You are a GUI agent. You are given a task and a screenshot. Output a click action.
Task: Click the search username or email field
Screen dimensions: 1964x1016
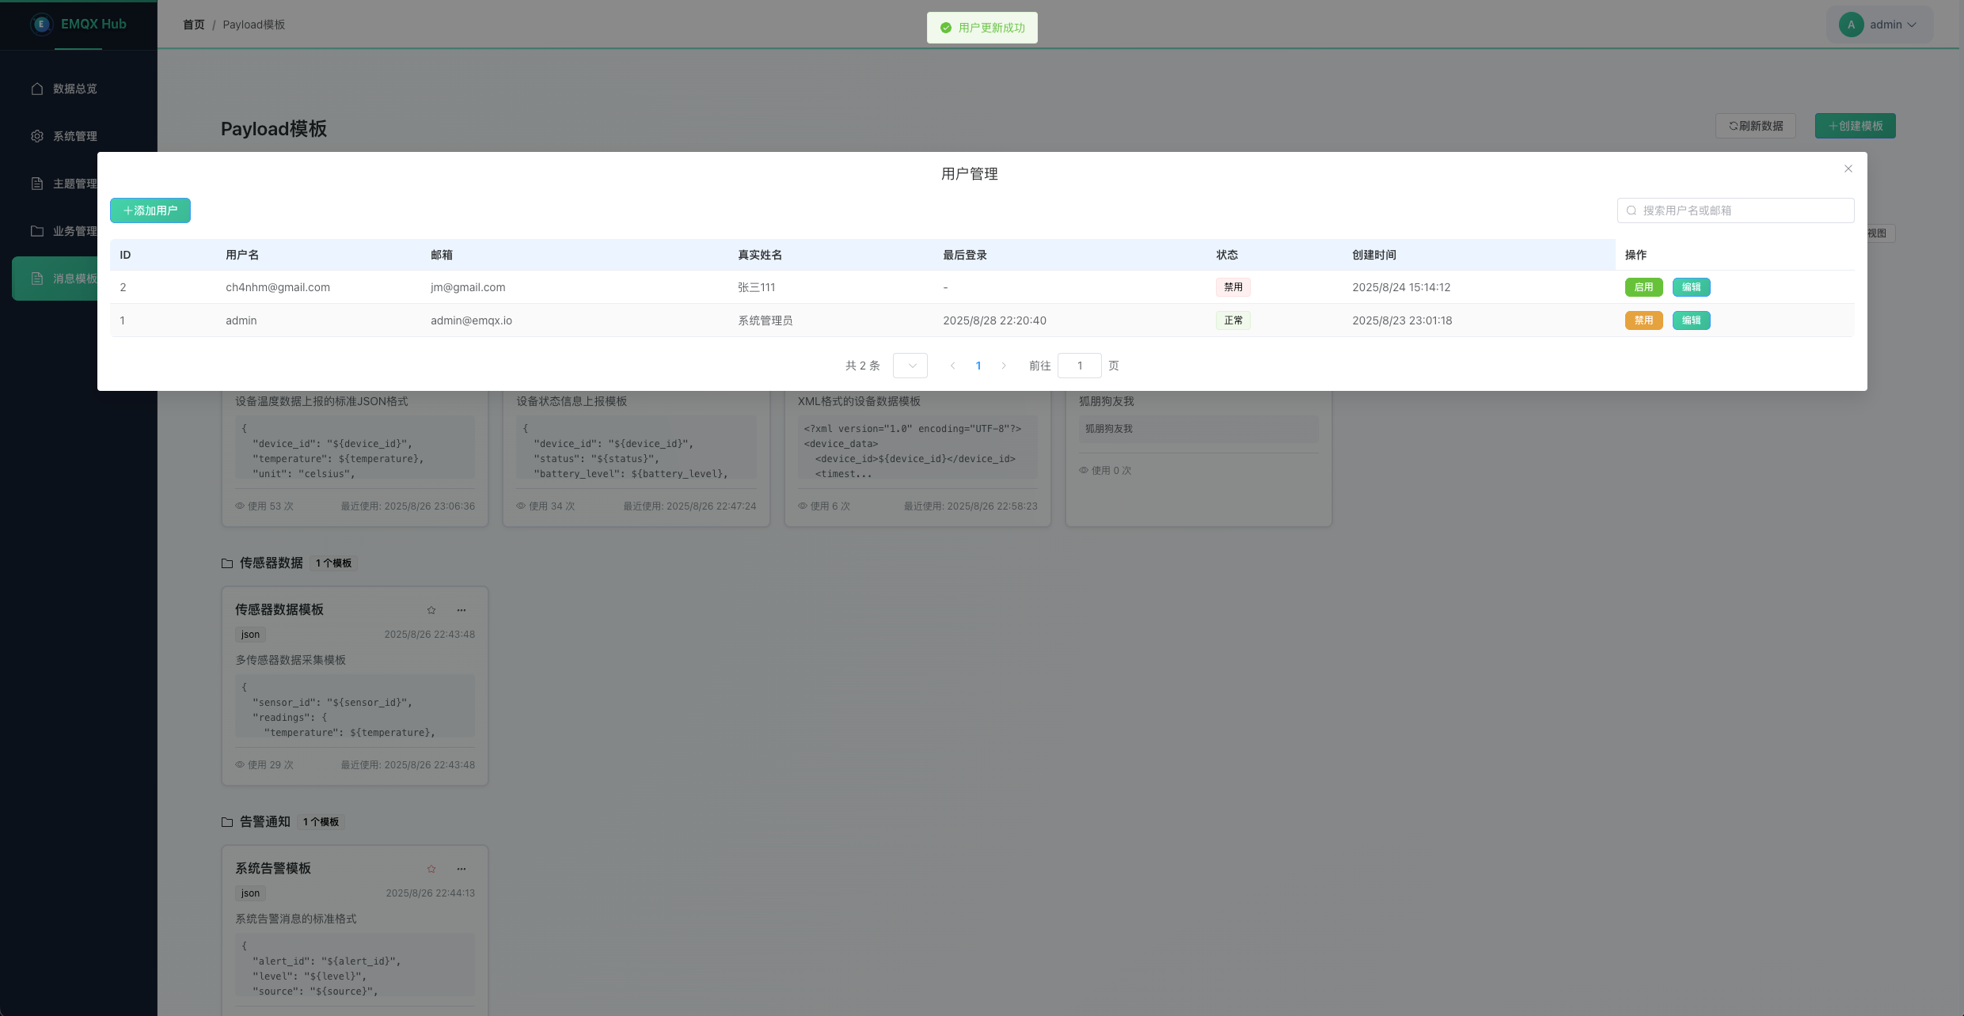[x=1742, y=210]
